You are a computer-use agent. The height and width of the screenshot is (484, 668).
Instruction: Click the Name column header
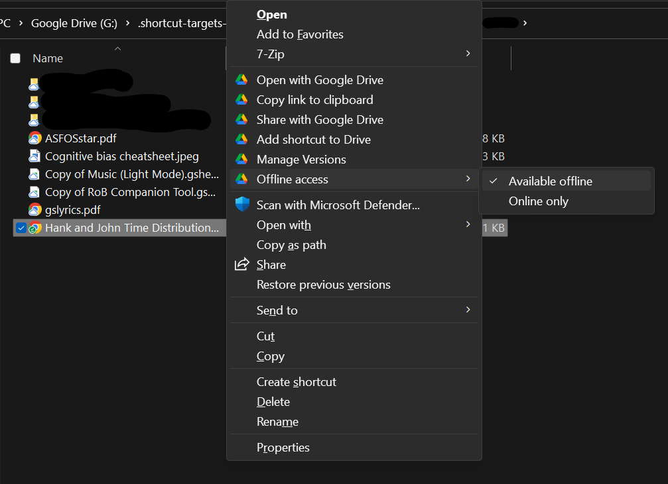48,58
